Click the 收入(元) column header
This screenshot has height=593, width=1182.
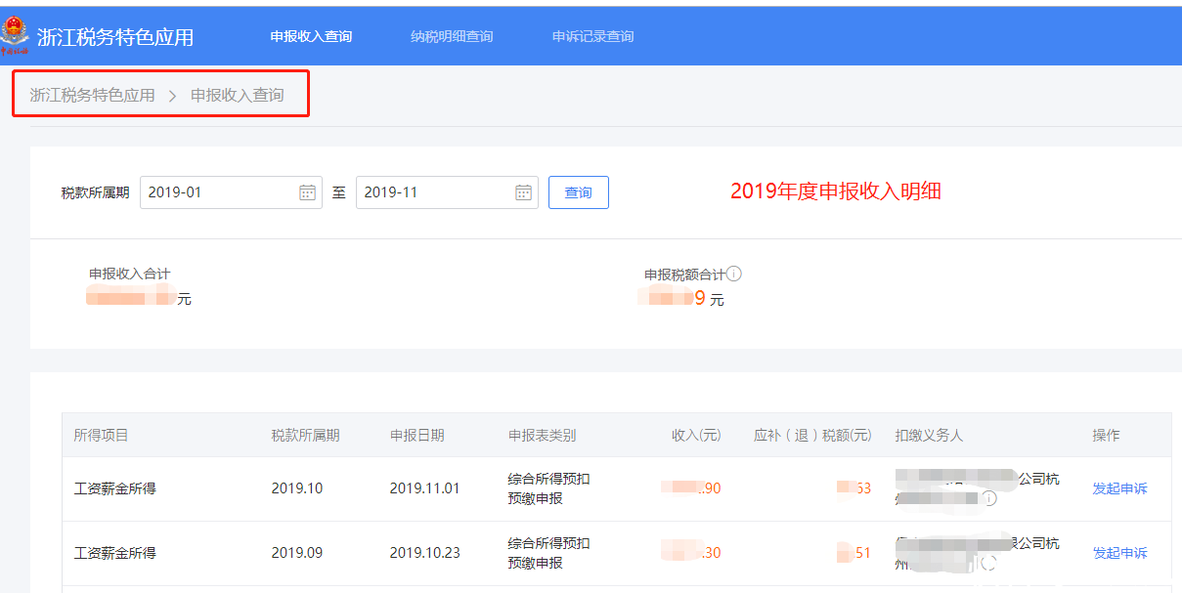[696, 435]
